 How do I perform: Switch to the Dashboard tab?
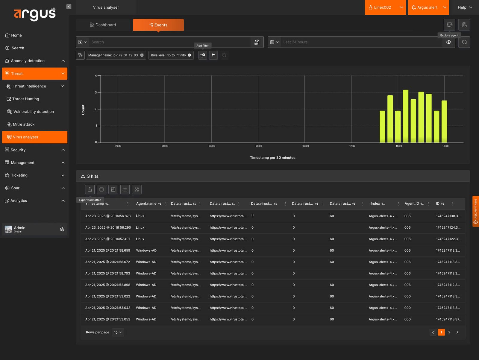[103, 25]
